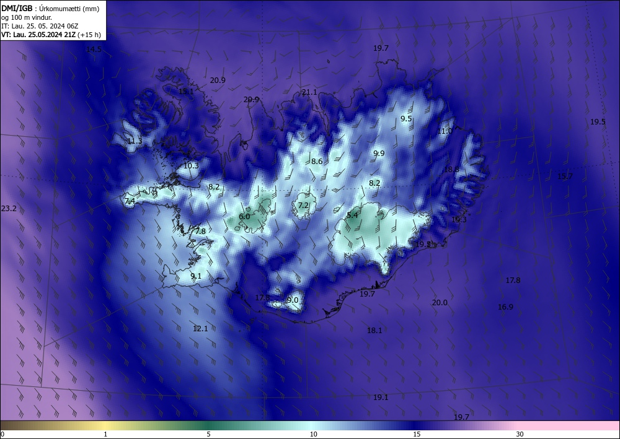Click the '10' tick on the color scale
Viewport: 620px width, 439px height.
314,434
